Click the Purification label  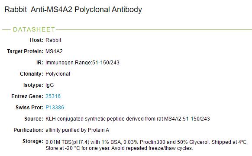28,130
